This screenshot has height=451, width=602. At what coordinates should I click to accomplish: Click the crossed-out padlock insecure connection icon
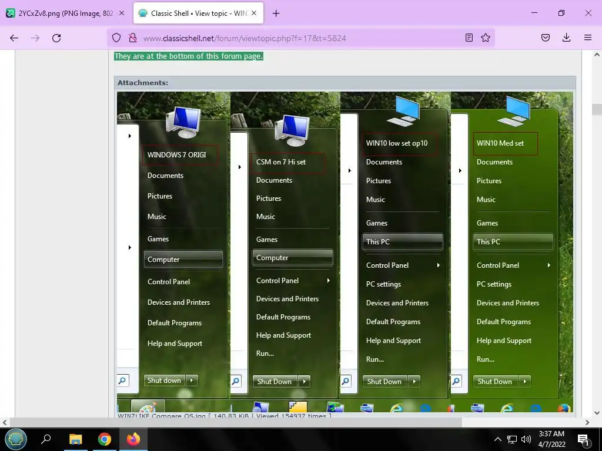pyautogui.click(x=133, y=38)
